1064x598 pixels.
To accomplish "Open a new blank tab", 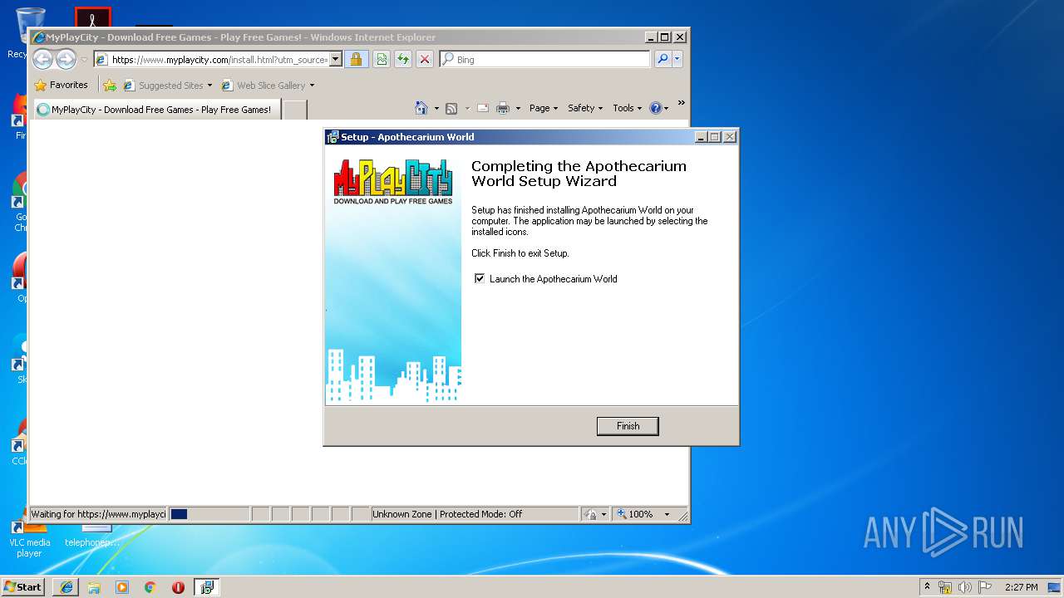I will coord(295,110).
